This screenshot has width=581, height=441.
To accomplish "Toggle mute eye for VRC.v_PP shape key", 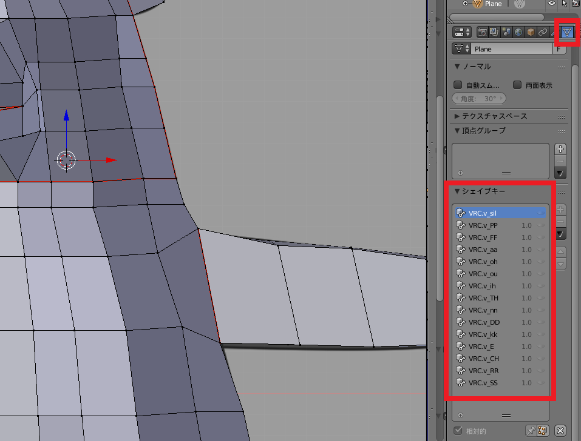I will 541,225.
